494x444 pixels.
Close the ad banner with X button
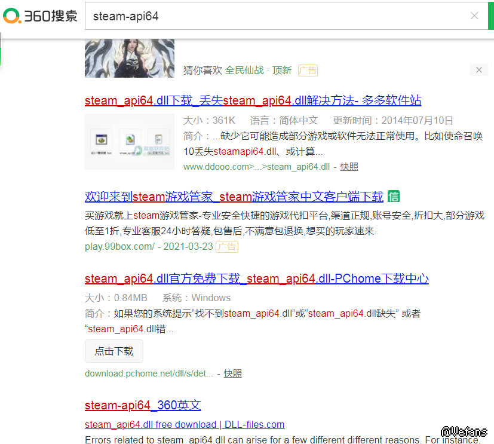(x=479, y=70)
